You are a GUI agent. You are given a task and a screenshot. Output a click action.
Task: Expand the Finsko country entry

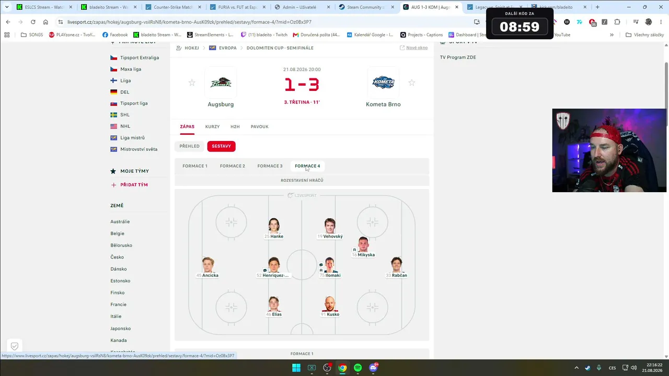[117, 292]
